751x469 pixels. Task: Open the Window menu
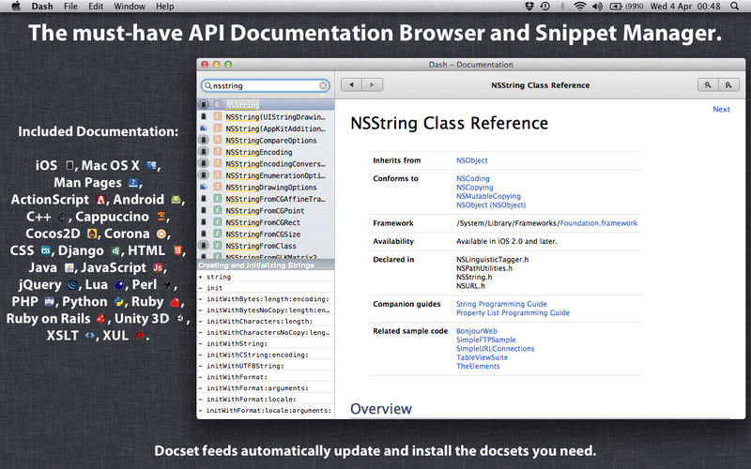click(130, 7)
